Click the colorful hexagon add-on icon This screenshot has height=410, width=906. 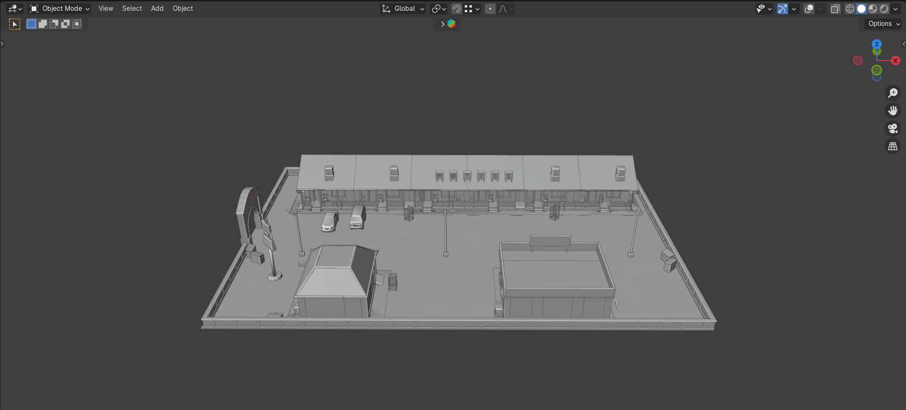tap(451, 24)
